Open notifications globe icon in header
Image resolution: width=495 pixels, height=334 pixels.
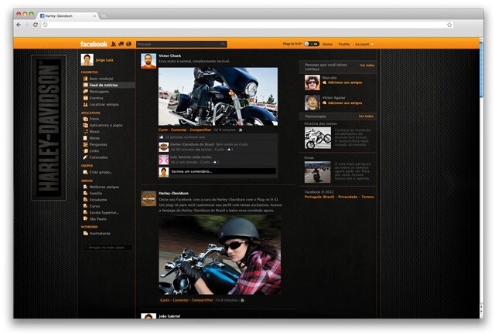click(x=128, y=44)
